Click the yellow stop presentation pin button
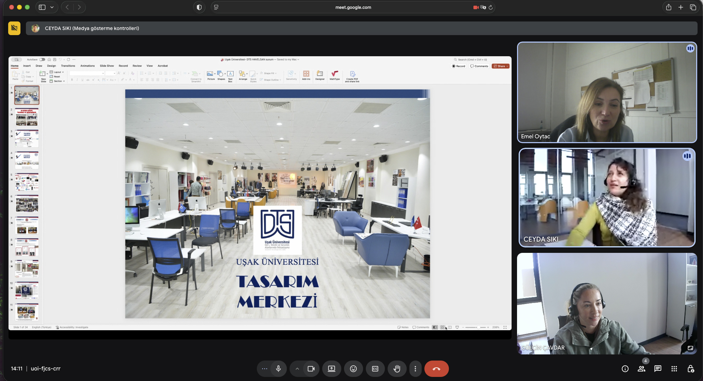The width and height of the screenshot is (703, 381). pyautogui.click(x=14, y=28)
